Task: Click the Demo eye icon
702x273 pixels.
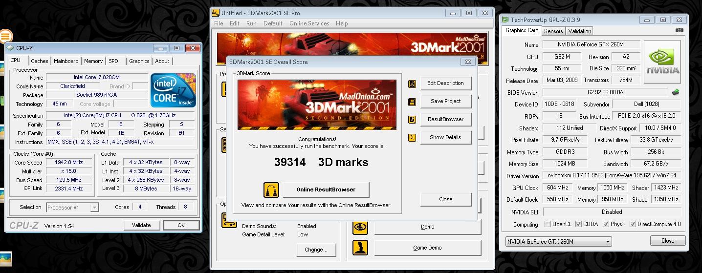Action: (x=360, y=227)
